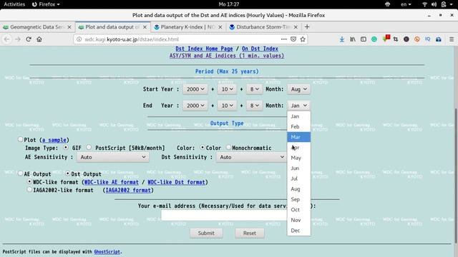Open End Year decade dropdown 10
This screenshot has width=458, height=257.
227,106
